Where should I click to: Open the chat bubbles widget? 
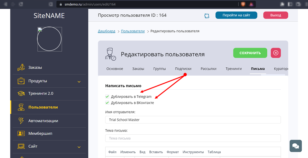[296, 146]
